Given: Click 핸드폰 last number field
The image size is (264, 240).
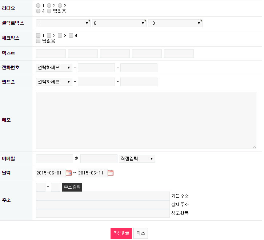Looking at the screenshot, I should (x=139, y=82).
